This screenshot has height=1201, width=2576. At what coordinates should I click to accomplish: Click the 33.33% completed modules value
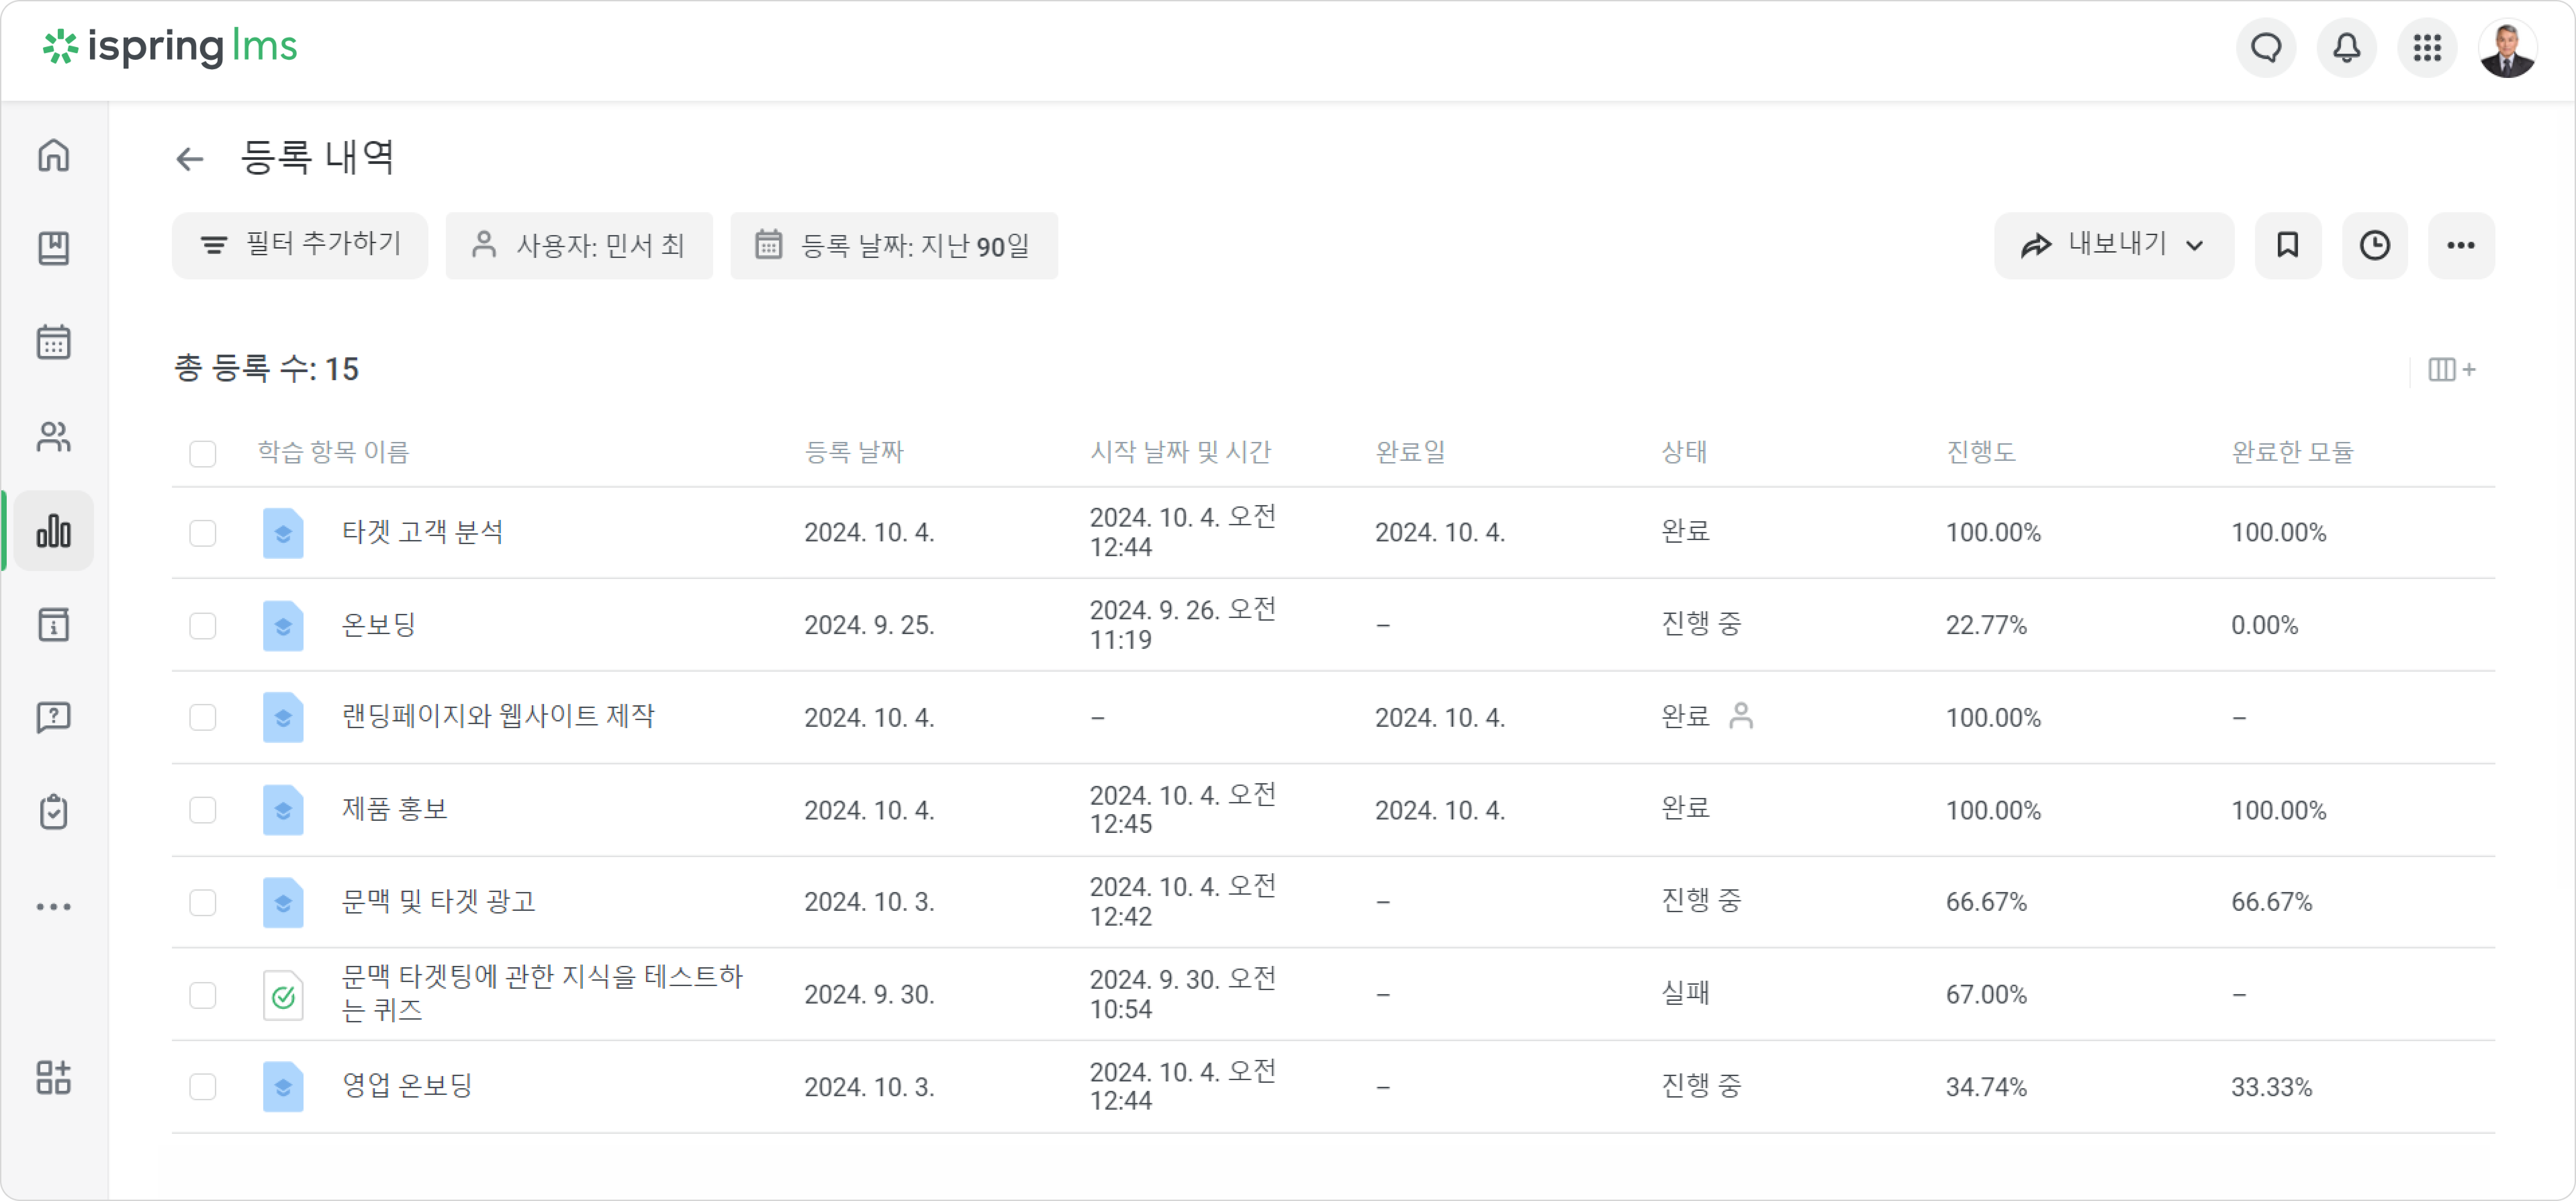(2272, 1087)
